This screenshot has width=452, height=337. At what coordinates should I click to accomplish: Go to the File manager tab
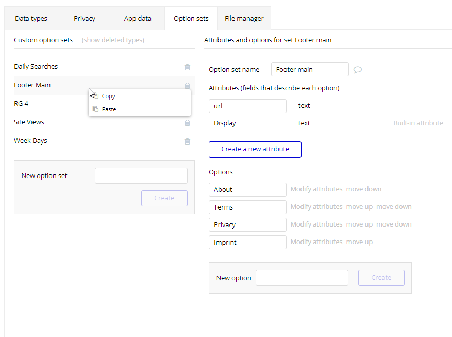[x=244, y=18]
